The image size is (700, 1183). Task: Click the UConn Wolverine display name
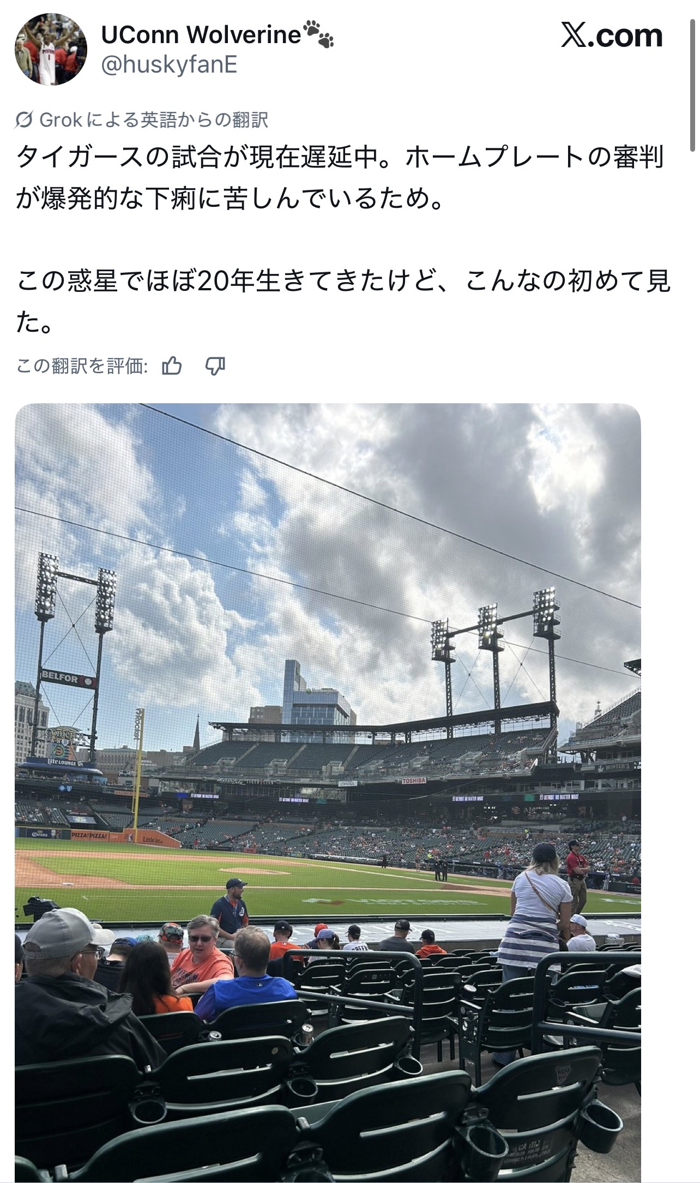(x=201, y=35)
